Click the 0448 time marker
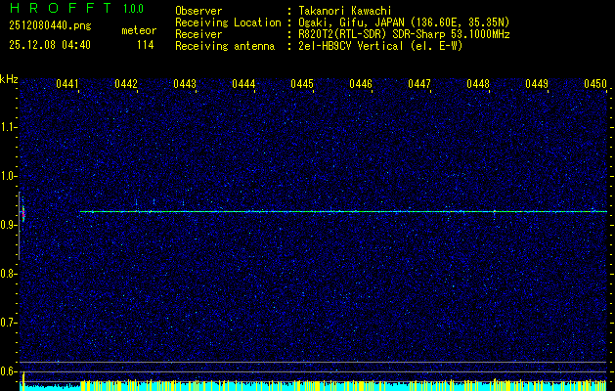 coord(478,84)
